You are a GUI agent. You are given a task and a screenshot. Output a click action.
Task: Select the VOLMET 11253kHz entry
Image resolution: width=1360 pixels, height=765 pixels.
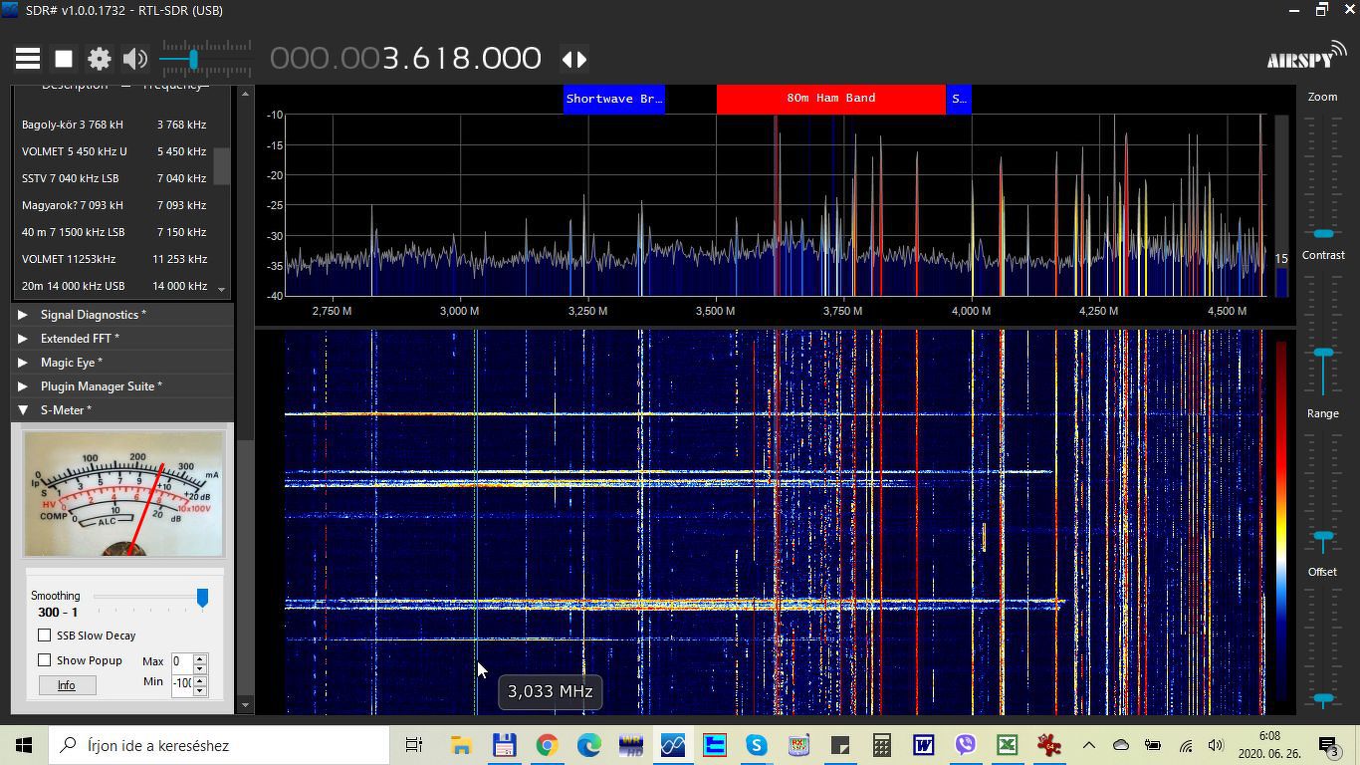coord(114,259)
